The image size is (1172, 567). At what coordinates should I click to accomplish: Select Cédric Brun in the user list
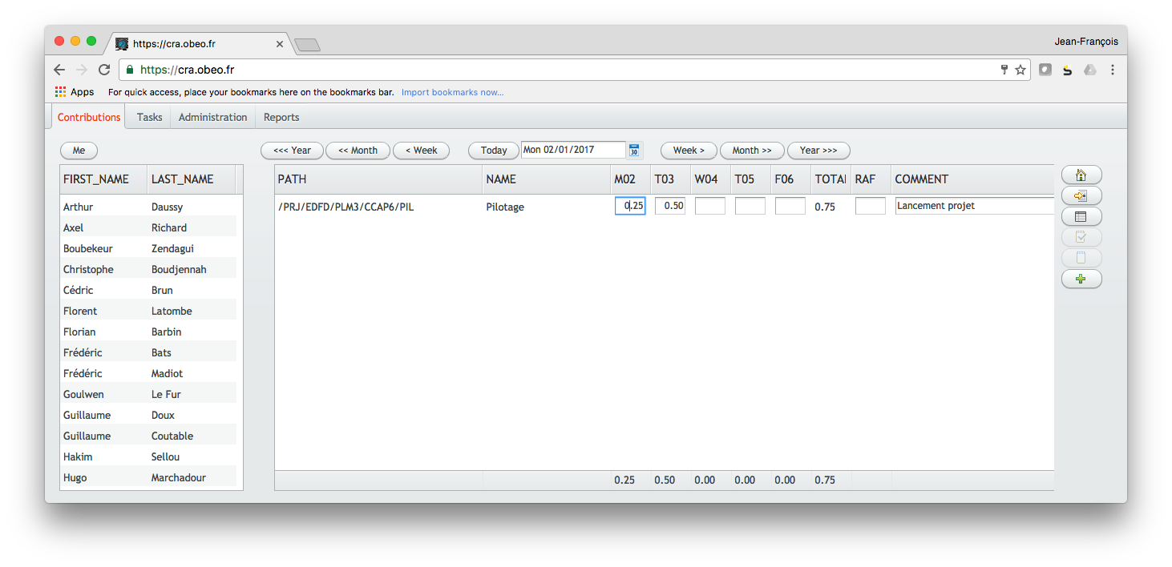148,290
